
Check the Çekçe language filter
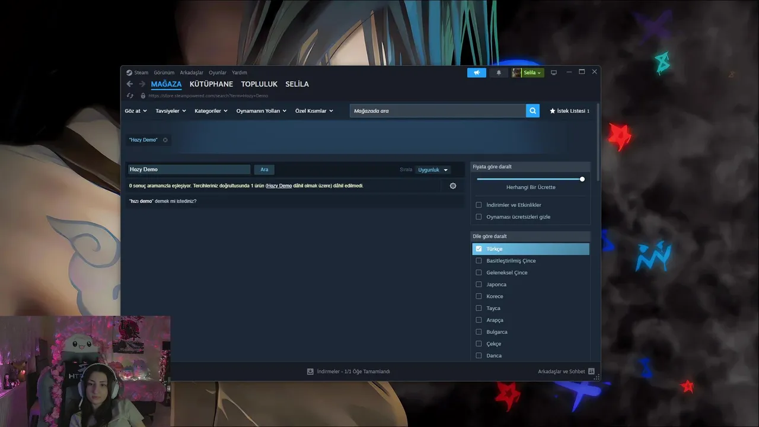(x=479, y=344)
